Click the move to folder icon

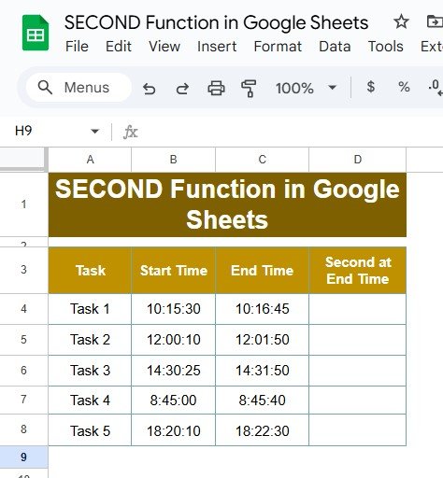click(435, 21)
